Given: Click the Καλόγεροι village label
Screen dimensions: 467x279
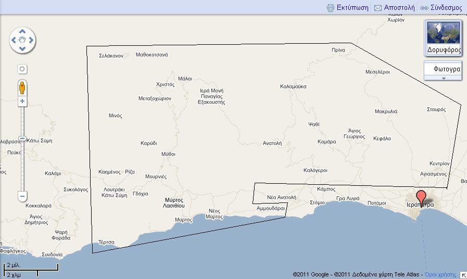Looking at the screenshot, I should click(x=315, y=171).
